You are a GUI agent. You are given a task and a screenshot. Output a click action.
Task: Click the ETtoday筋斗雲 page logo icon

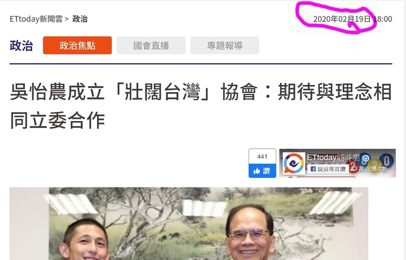tap(294, 164)
